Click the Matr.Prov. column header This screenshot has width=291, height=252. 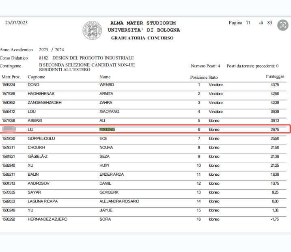(12, 77)
